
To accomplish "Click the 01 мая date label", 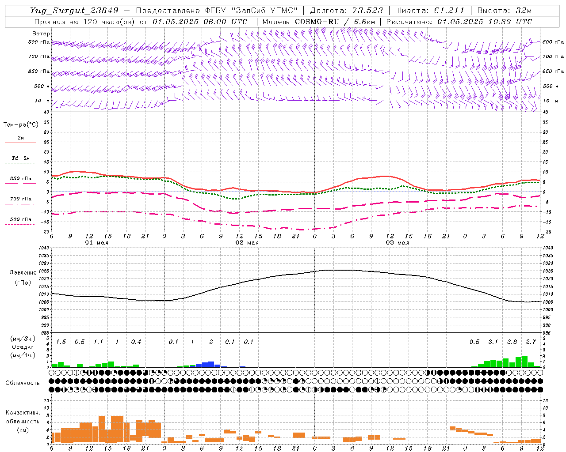I will pos(96,243).
